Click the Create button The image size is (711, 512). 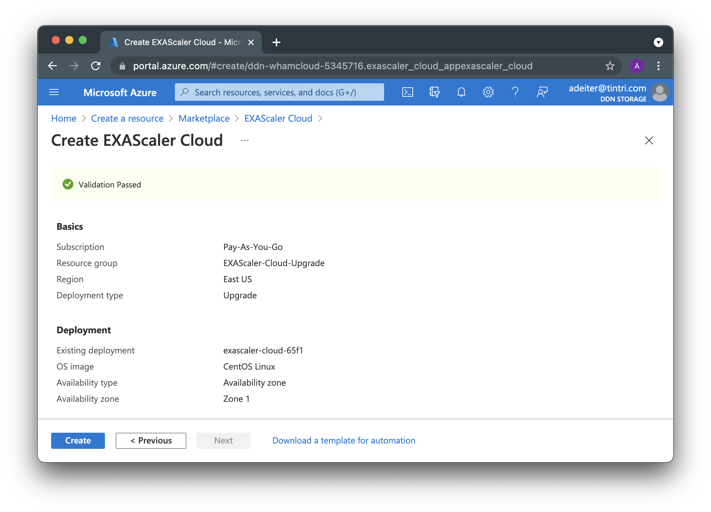(78, 440)
